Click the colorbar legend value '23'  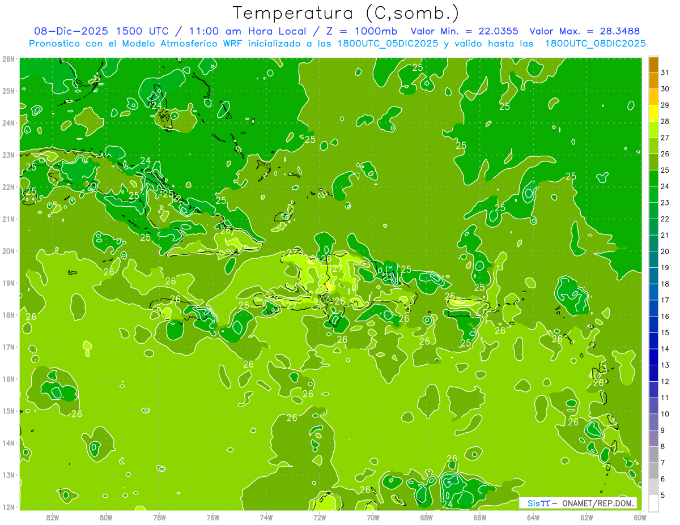[x=665, y=203]
